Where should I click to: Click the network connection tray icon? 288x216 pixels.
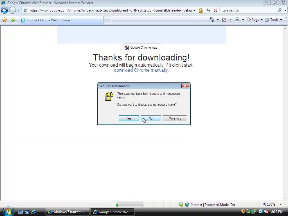[x=261, y=211]
